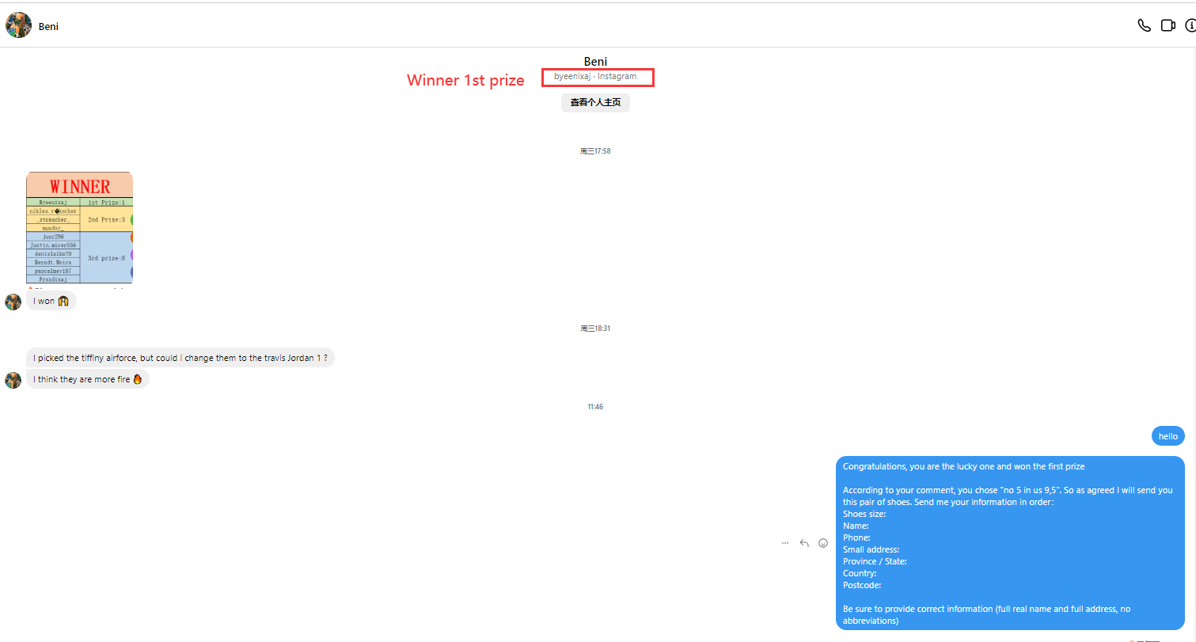This screenshot has width=1196, height=642.
Task: Add an emoji reaction to the congratulations message
Action: click(823, 543)
